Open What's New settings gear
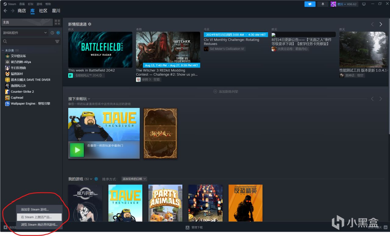The width and height of the screenshot is (390, 236). click(90, 24)
